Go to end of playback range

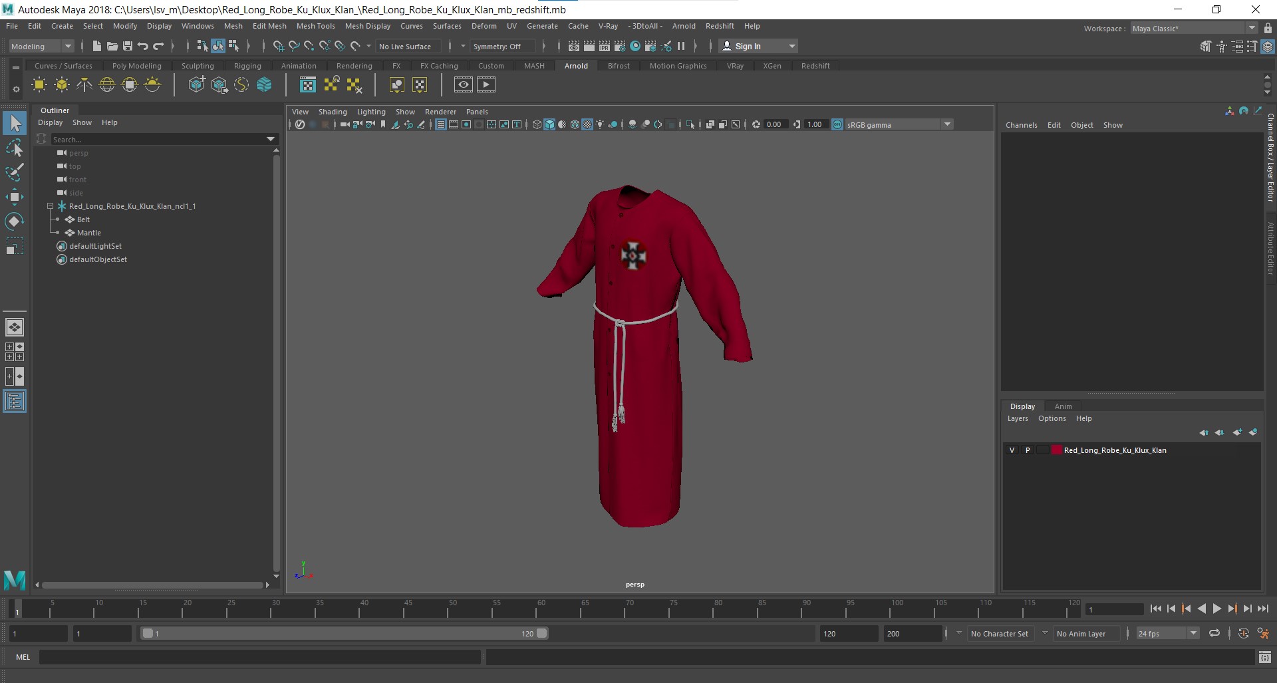click(1263, 609)
